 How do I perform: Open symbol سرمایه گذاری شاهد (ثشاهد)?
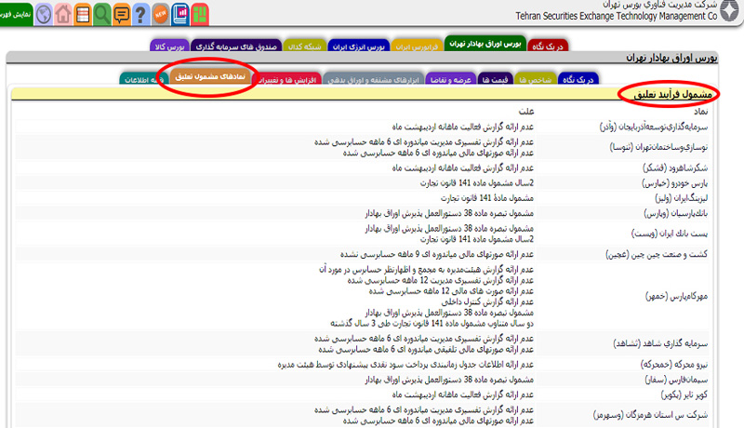660,343
